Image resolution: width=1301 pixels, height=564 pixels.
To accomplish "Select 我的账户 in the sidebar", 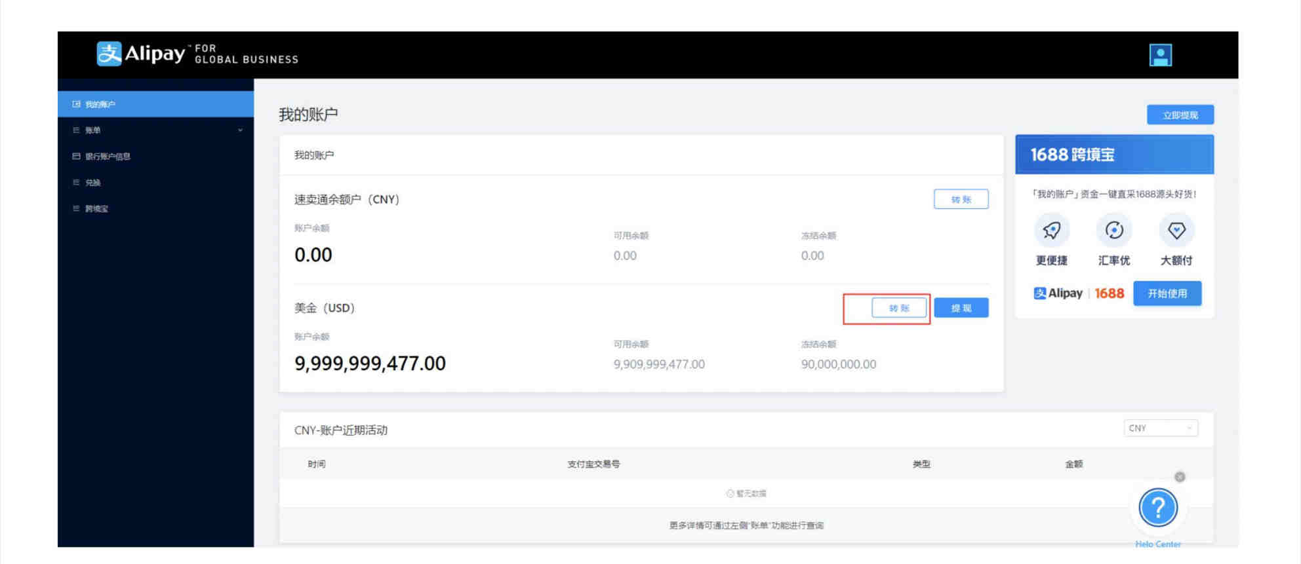I will pyautogui.click(x=155, y=104).
